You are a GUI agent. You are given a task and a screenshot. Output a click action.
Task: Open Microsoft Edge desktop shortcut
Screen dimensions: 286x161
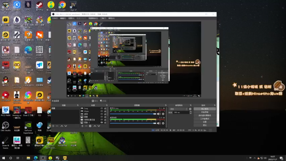point(28,52)
